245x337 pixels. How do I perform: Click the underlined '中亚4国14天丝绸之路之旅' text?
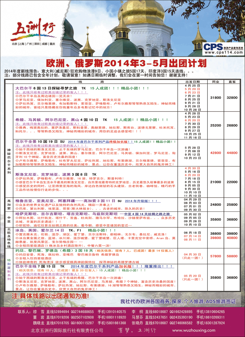pos(147,214)
